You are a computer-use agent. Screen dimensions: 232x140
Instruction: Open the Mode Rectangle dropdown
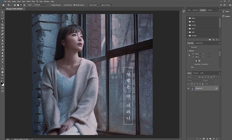tap(40, 5)
